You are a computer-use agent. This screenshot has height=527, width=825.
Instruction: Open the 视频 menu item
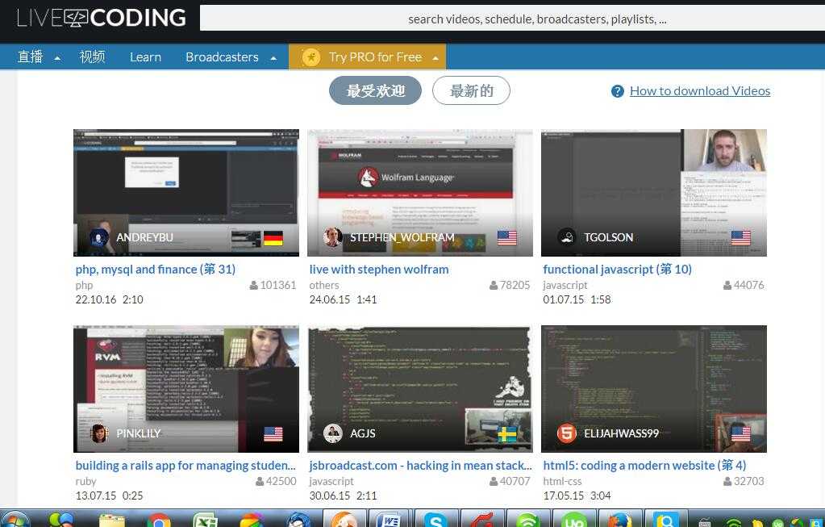[x=92, y=56]
